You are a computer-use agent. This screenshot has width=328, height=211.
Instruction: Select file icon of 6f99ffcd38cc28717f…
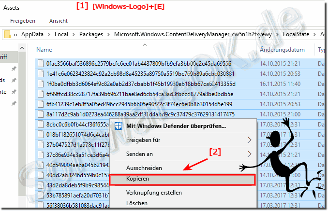tap(41, 94)
